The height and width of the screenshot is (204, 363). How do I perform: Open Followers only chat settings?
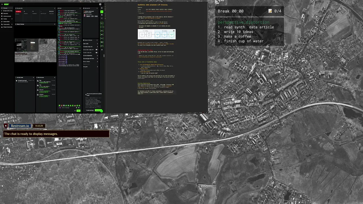tap(91, 46)
